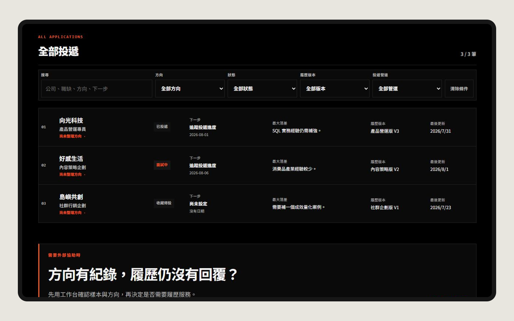Select the 內容策略企劃 job title
514x321 pixels.
72,167
